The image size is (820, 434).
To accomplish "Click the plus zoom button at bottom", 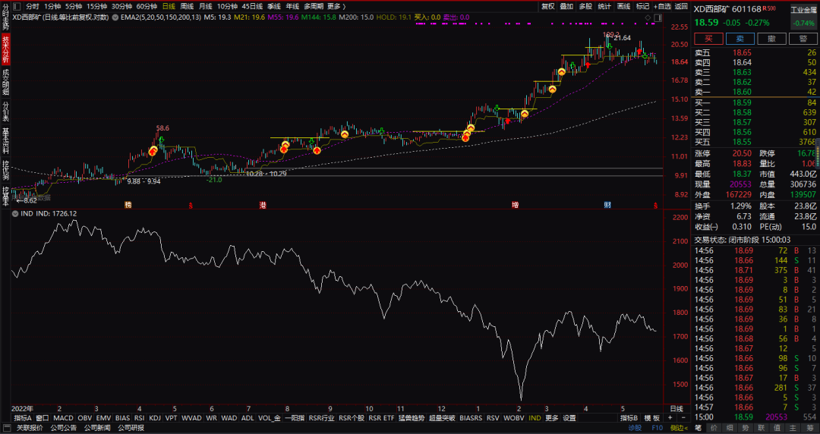I will (x=670, y=418).
